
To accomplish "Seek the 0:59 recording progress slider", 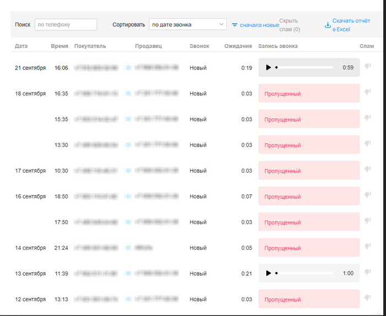I will pos(304,67).
